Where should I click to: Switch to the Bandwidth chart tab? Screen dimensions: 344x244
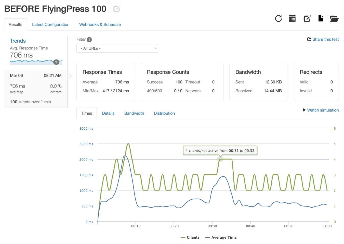[x=134, y=113]
